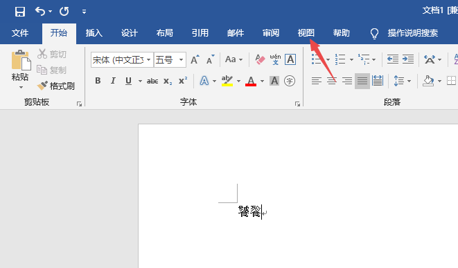Open the font color dropdown arrow
The image size is (458, 268).
pos(263,81)
